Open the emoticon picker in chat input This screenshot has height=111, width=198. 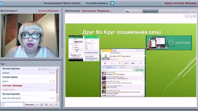[x=3, y=105]
